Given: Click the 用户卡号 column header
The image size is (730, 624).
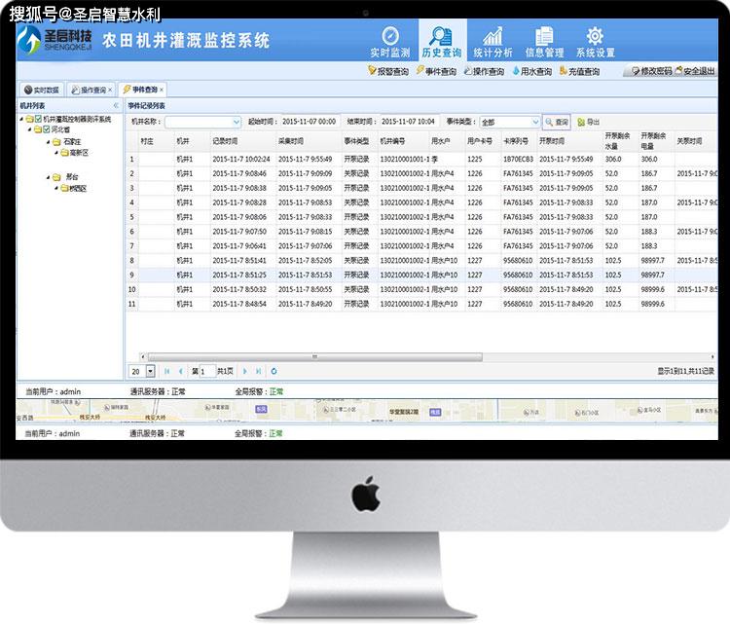Looking at the screenshot, I should pos(483,141).
